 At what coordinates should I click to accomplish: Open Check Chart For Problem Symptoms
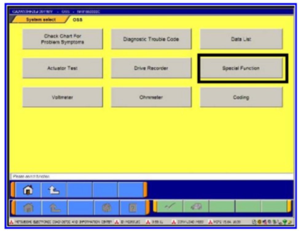[62, 39]
